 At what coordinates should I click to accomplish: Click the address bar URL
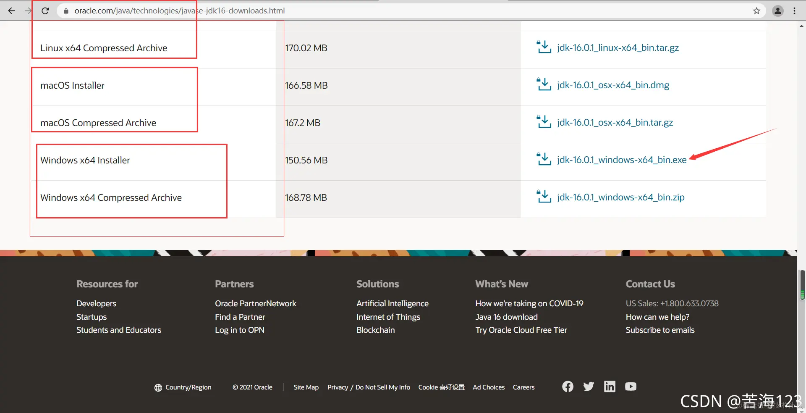tap(179, 11)
